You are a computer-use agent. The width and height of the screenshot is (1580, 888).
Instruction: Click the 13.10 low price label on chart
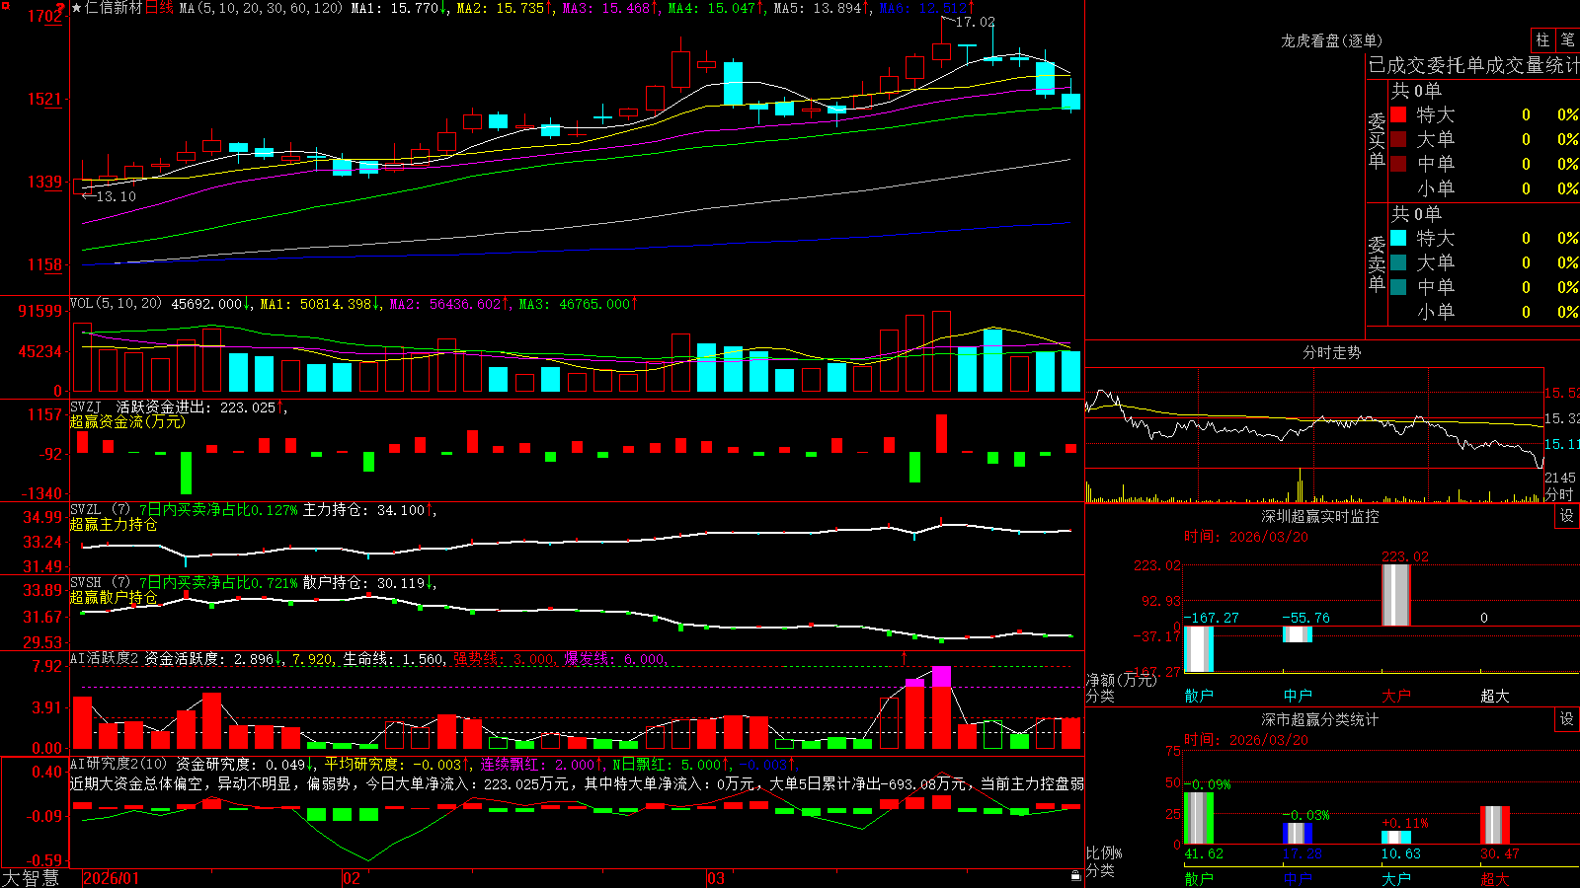[x=116, y=196]
